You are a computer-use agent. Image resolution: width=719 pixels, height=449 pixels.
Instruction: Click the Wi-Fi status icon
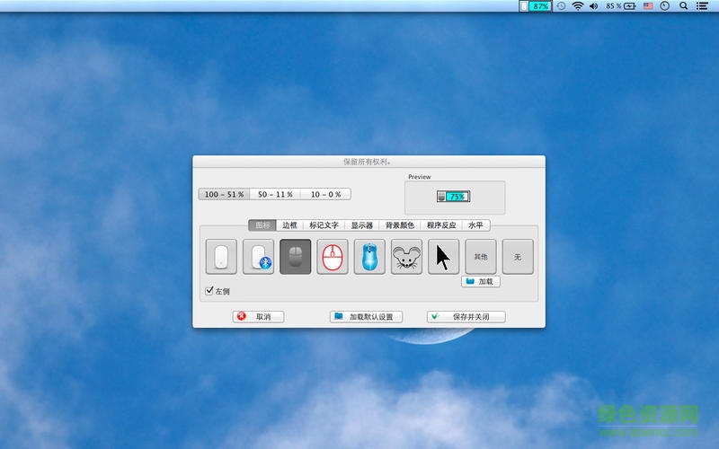pyautogui.click(x=578, y=6)
